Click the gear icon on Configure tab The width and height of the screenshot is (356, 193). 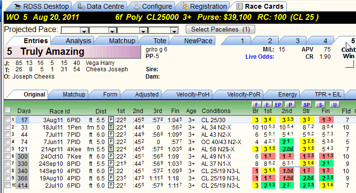point(137,6)
